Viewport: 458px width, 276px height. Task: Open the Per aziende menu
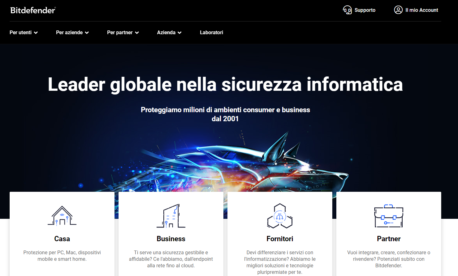(x=72, y=32)
